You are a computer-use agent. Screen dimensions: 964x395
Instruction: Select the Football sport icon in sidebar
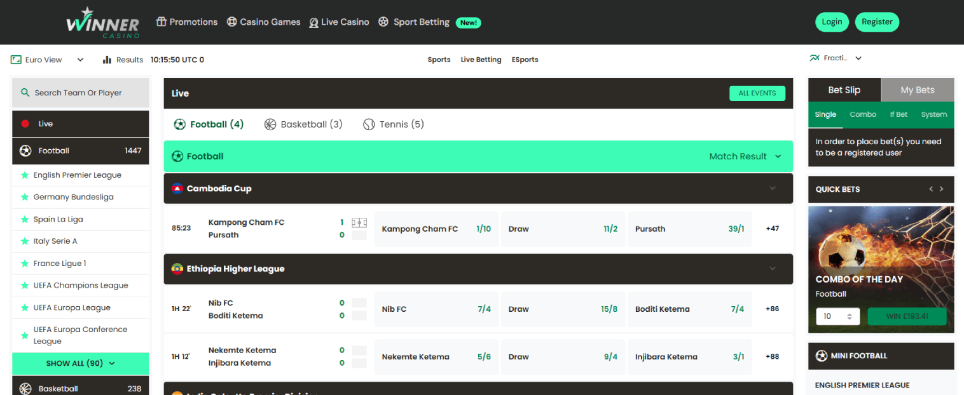25,151
